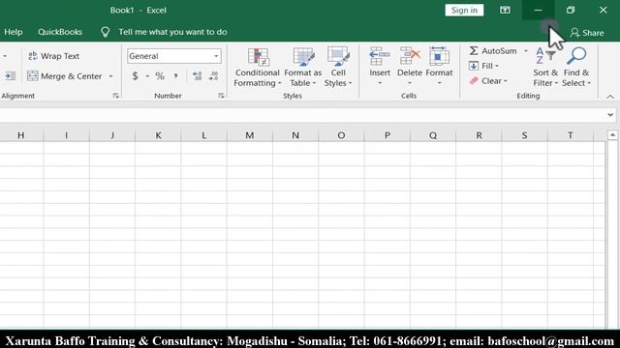Restore down the Excel window
This screenshot has height=348, width=620.
pos(571,11)
